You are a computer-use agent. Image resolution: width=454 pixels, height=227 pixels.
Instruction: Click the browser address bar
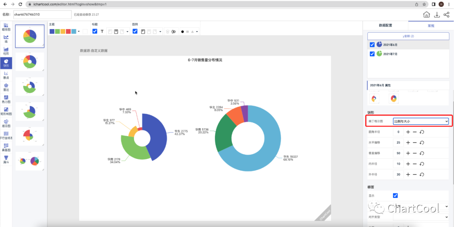coord(220,4)
